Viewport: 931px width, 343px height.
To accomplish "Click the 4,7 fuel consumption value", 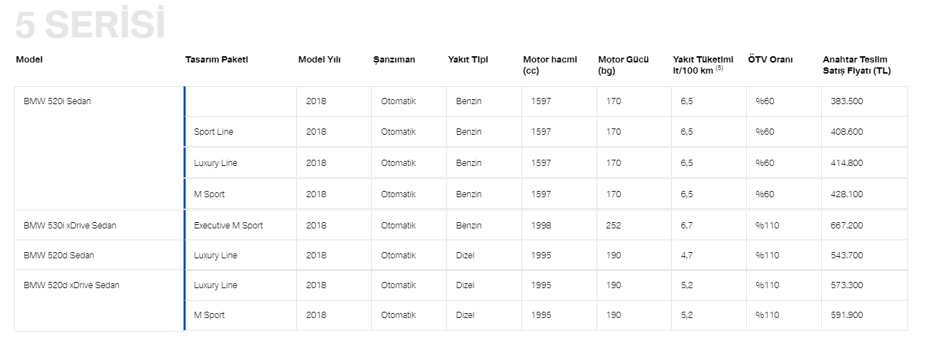I will pyautogui.click(x=686, y=256).
